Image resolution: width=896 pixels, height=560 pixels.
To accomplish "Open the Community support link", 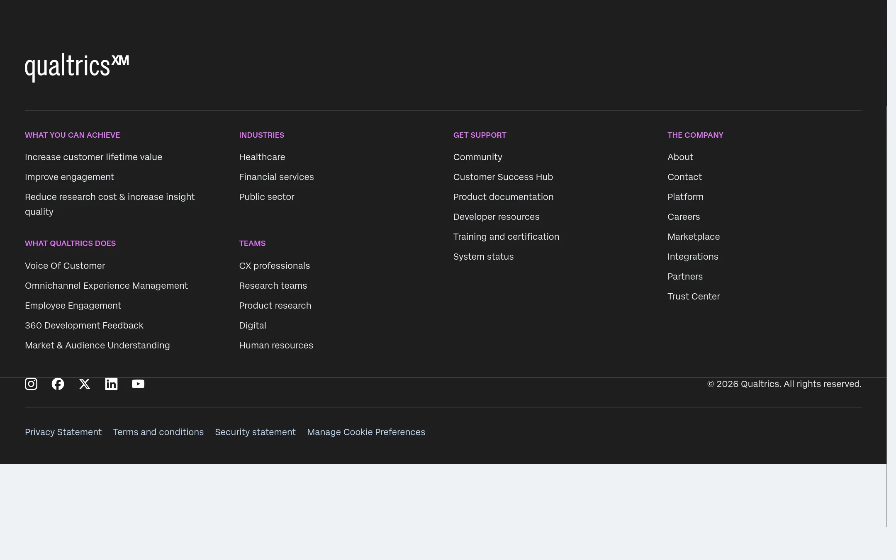I will 477,157.
